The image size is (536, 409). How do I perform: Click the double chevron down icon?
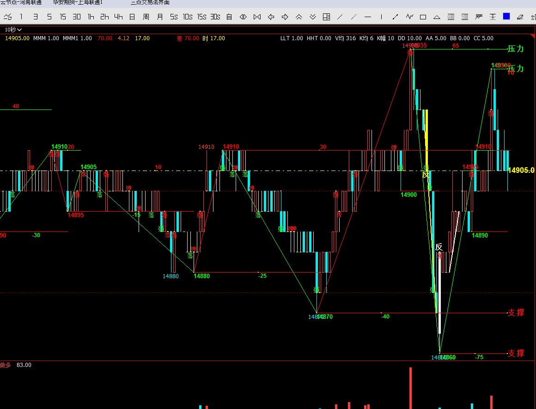pos(313,17)
